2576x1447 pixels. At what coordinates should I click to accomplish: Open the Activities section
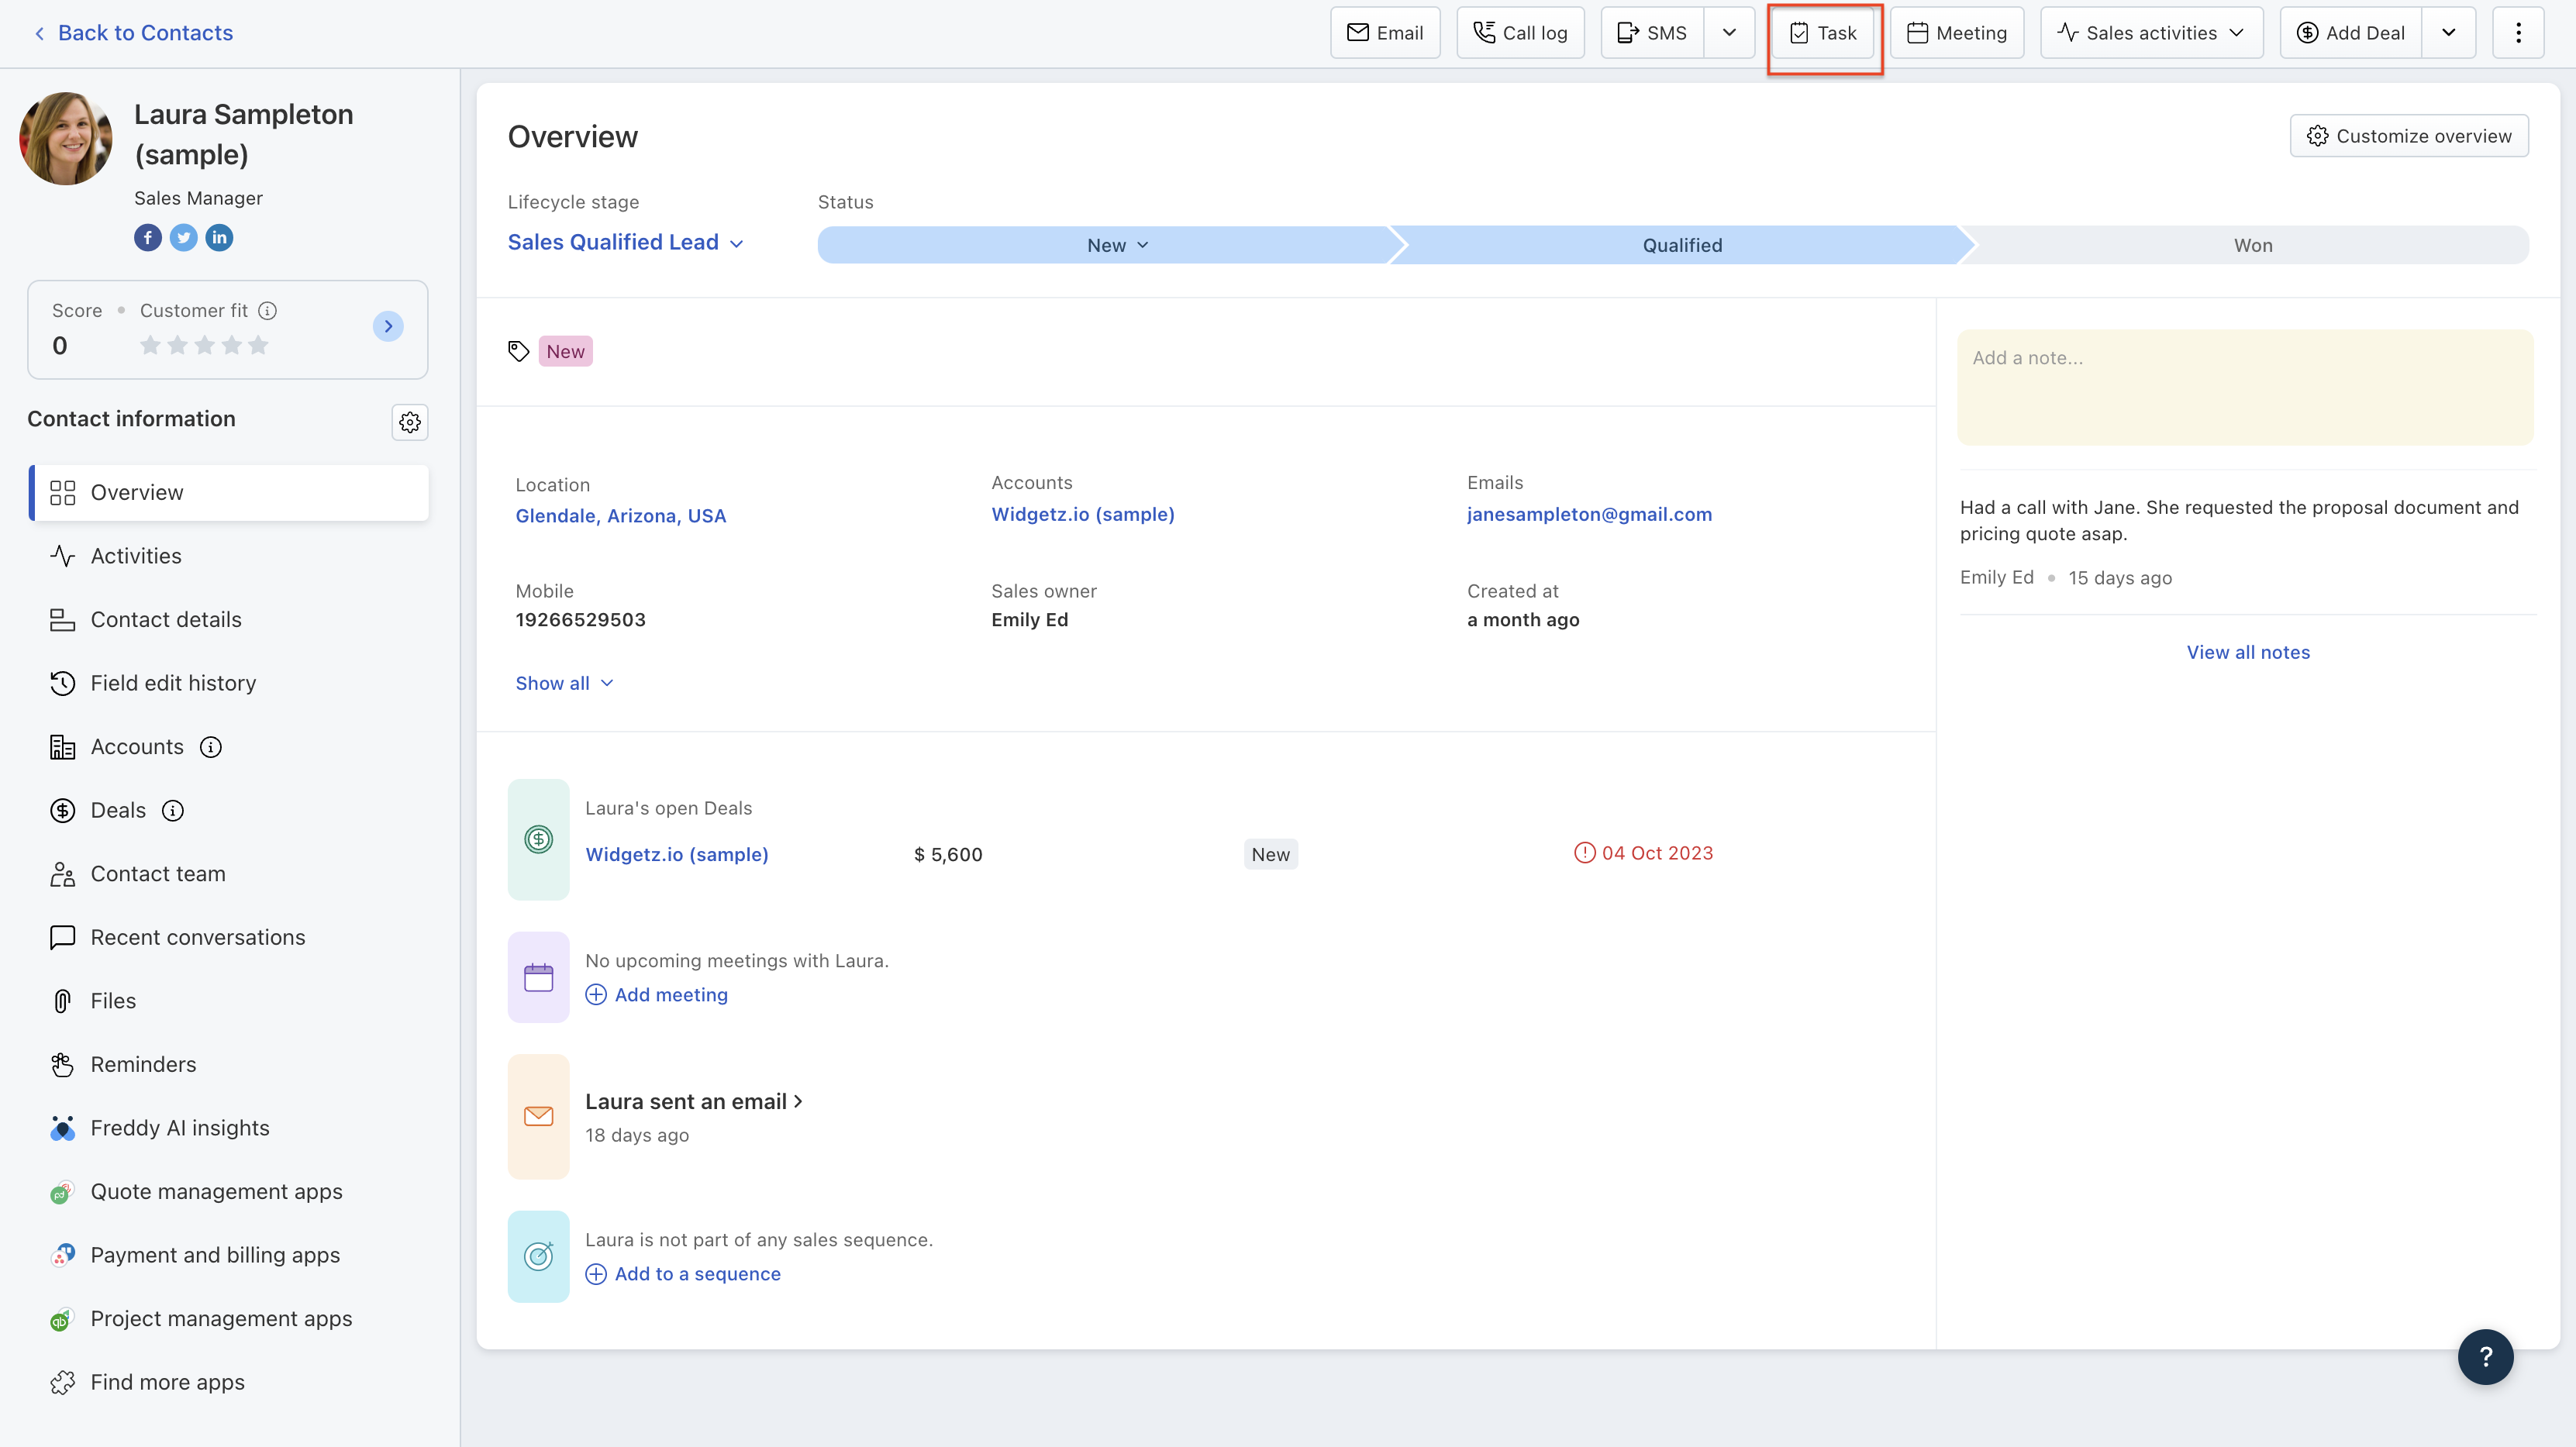136,556
